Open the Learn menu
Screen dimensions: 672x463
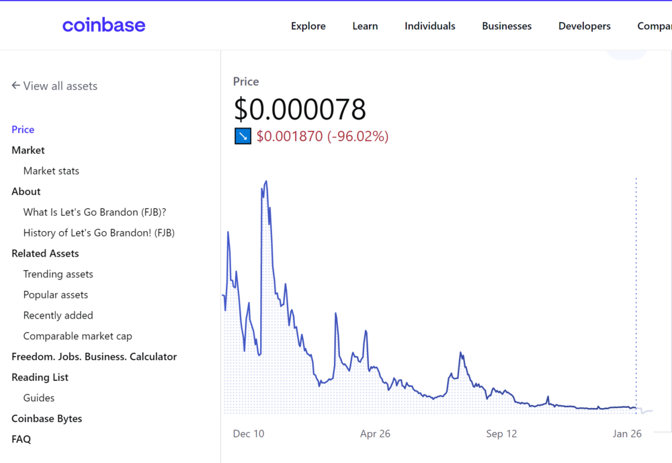pyautogui.click(x=365, y=26)
